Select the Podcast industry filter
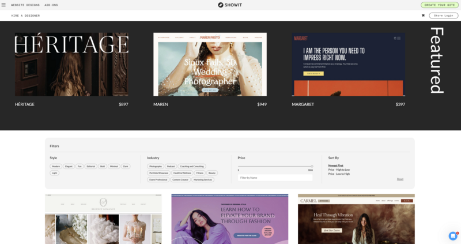Image resolution: width=461 pixels, height=244 pixels. point(171,166)
